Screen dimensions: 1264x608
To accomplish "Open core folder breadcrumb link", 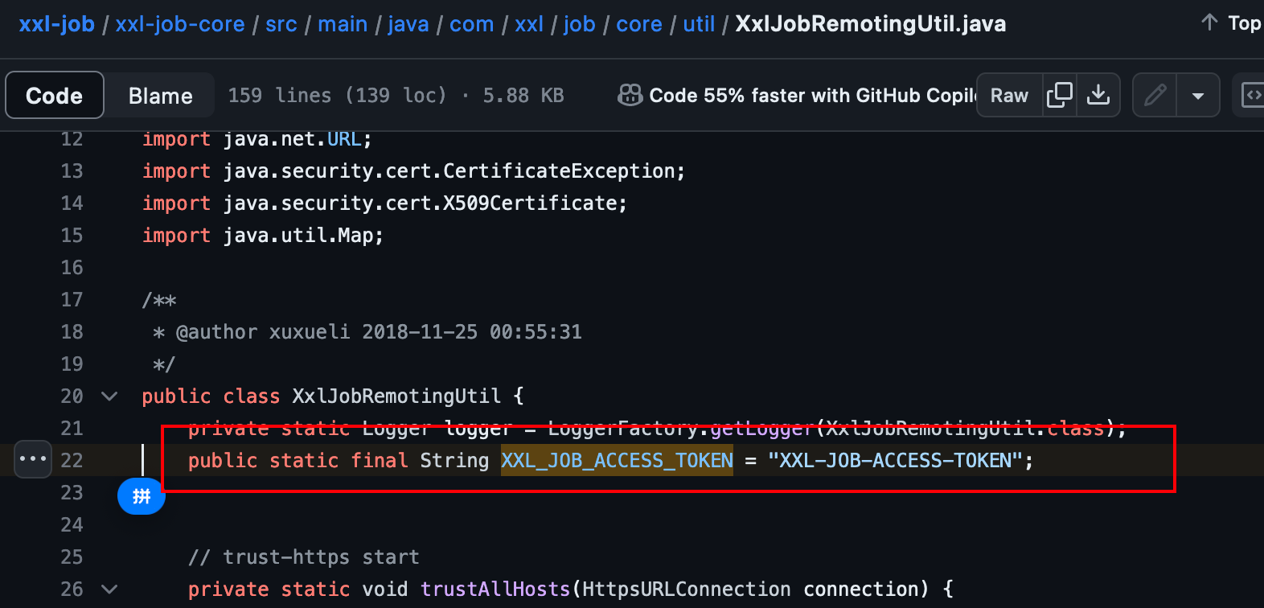I will coord(639,24).
